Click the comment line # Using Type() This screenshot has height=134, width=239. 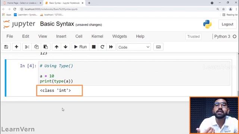tap(56, 66)
